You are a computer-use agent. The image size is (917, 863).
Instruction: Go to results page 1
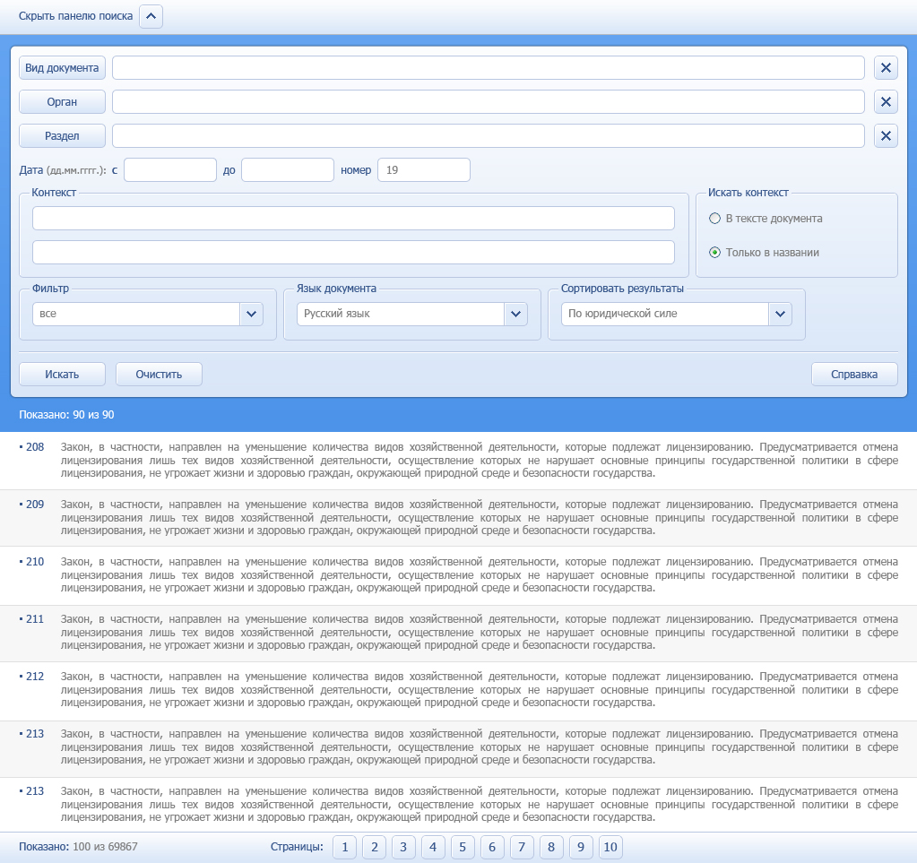click(345, 847)
